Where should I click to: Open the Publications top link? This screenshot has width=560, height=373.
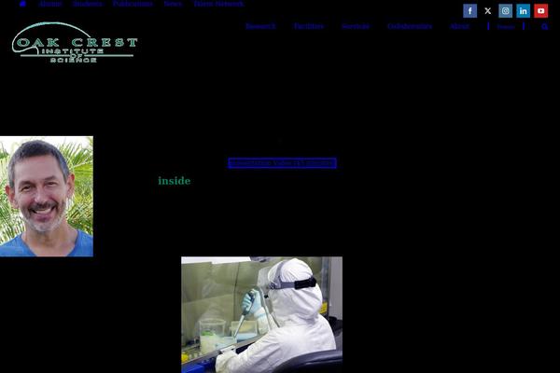pos(133,4)
